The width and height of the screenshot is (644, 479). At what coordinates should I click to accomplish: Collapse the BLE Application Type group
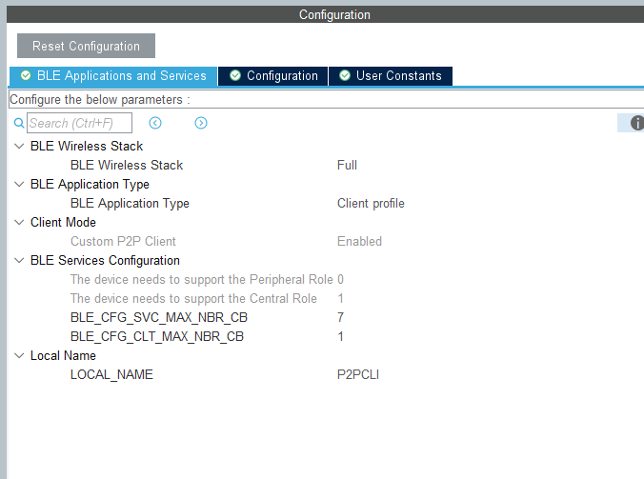pyautogui.click(x=19, y=185)
